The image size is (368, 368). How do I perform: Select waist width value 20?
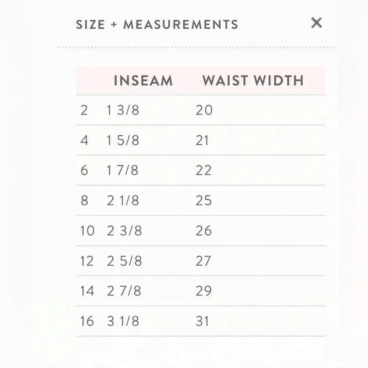coord(204,110)
